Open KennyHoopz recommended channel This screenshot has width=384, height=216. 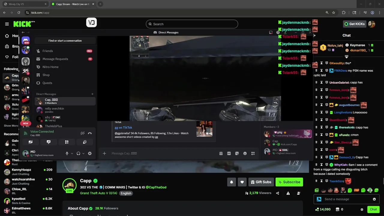click(28, 172)
